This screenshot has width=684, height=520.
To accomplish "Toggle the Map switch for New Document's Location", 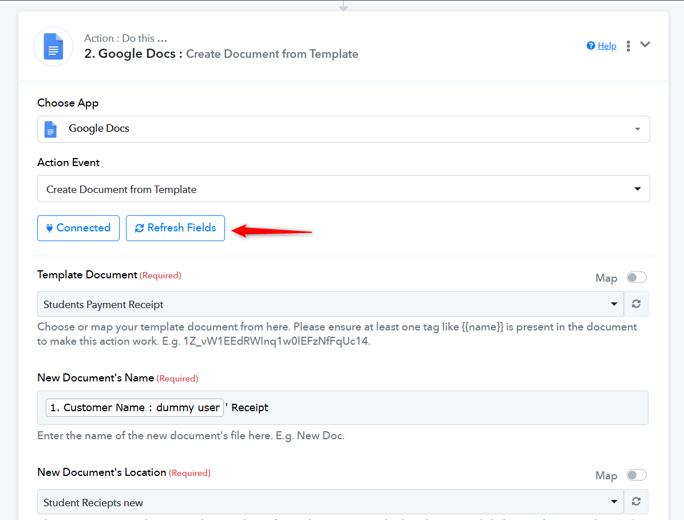I will pyautogui.click(x=636, y=475).
